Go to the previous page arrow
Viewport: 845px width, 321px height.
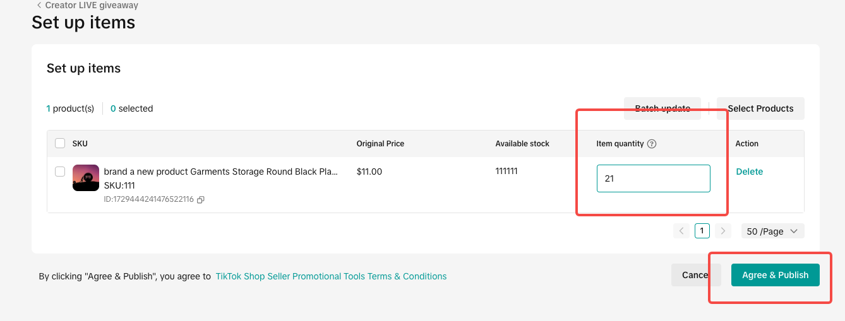tap(681, 231)
